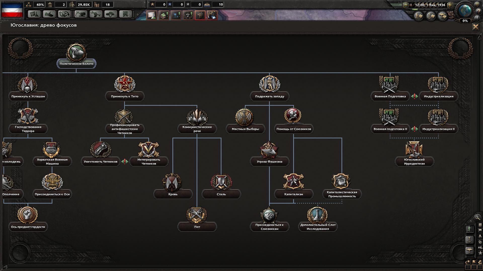Click the political power parliament icon
Screen dimensions: 483x271
pos(50,5)
